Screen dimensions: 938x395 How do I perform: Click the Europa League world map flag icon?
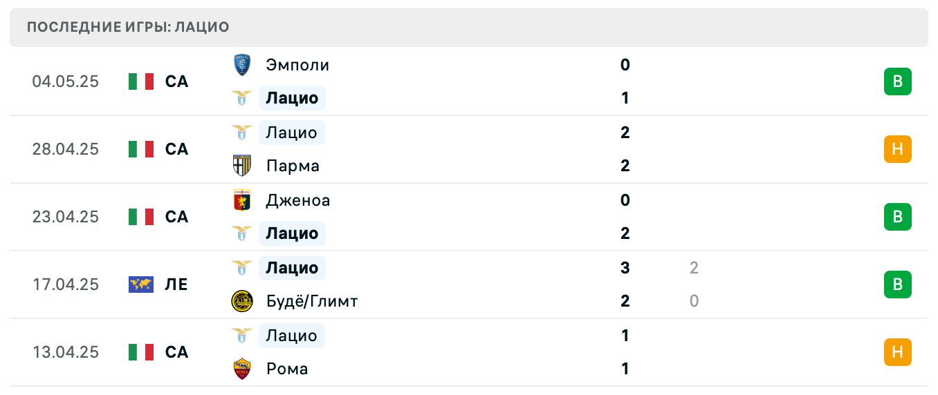(x=141, y=285)
